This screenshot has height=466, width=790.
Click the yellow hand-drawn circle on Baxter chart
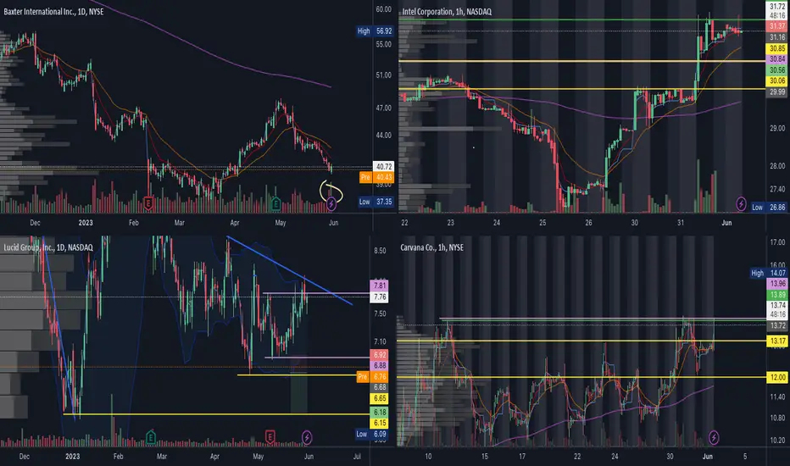[331, 192]
